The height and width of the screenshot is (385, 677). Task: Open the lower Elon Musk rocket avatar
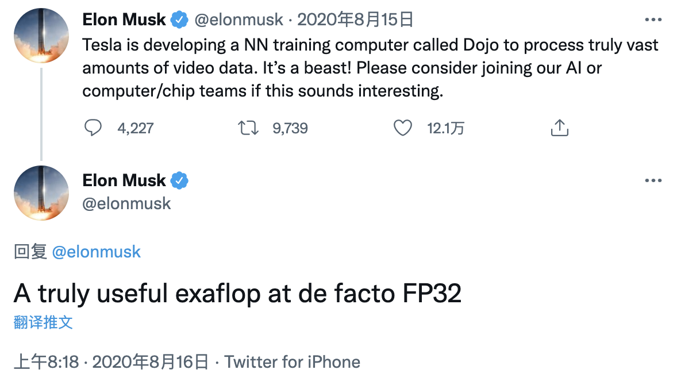click(41, 193)
